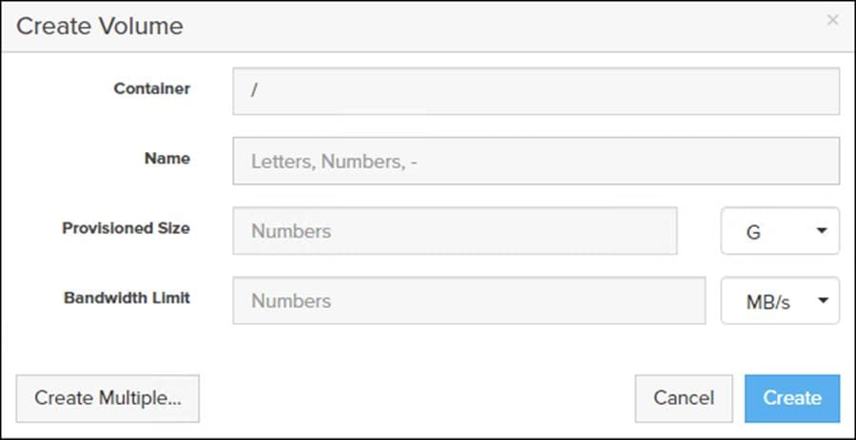Click the Container path field
This screenshot has width=856, height=440.
tap(535, 91)
